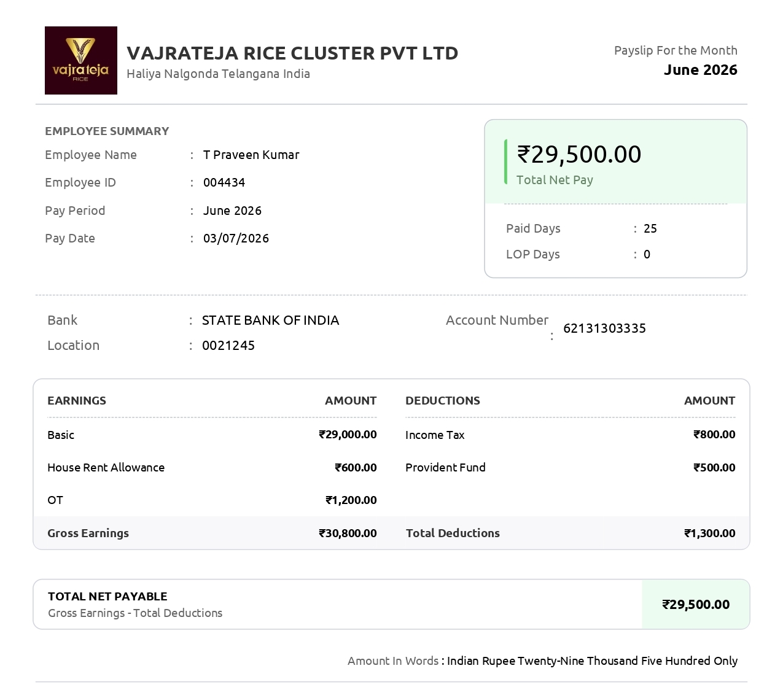Select the STATE BANK OF INDIA bank name
This screenshot has height=698, width=783.
[270, 320]
